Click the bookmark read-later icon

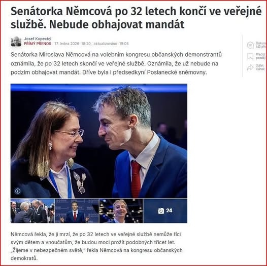click(250, 56)
